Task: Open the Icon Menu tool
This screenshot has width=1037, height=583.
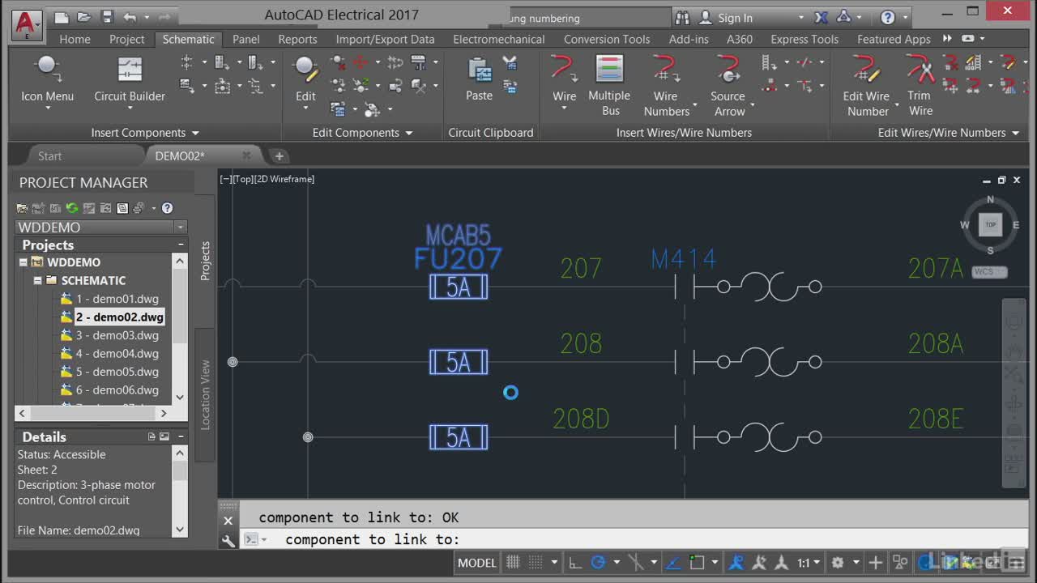Action: coord(47,79)
